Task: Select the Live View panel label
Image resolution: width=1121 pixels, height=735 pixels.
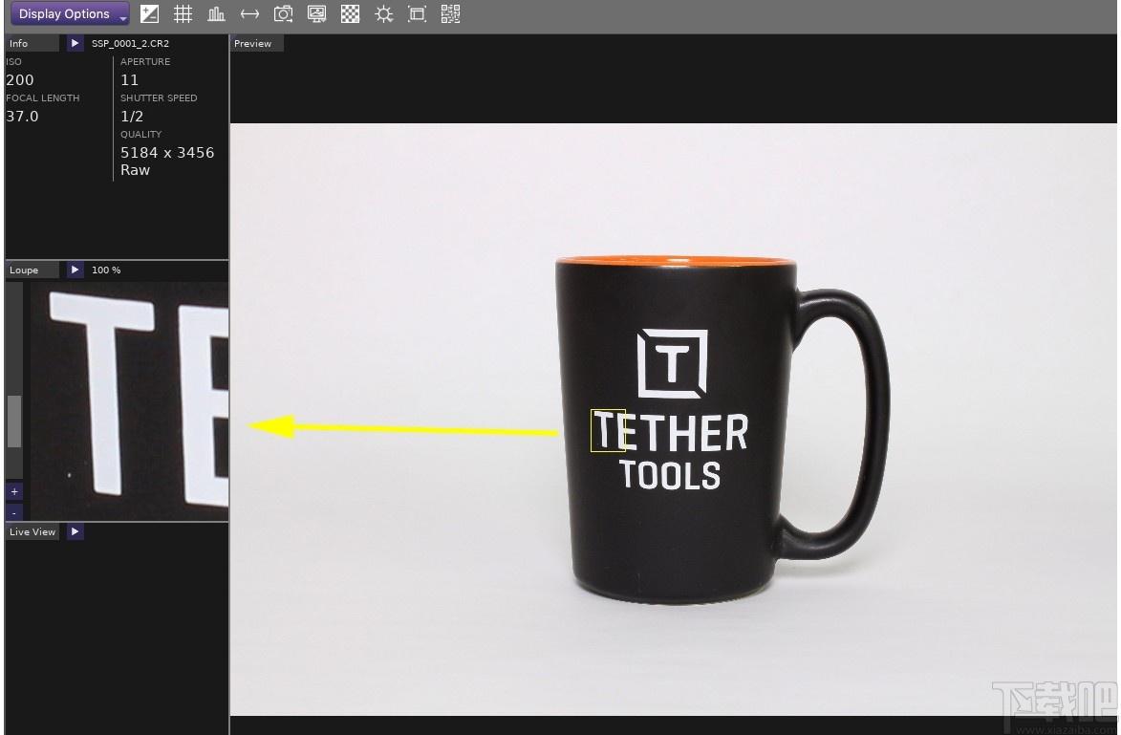Action: pyautogui.click(x=32, y=531)
